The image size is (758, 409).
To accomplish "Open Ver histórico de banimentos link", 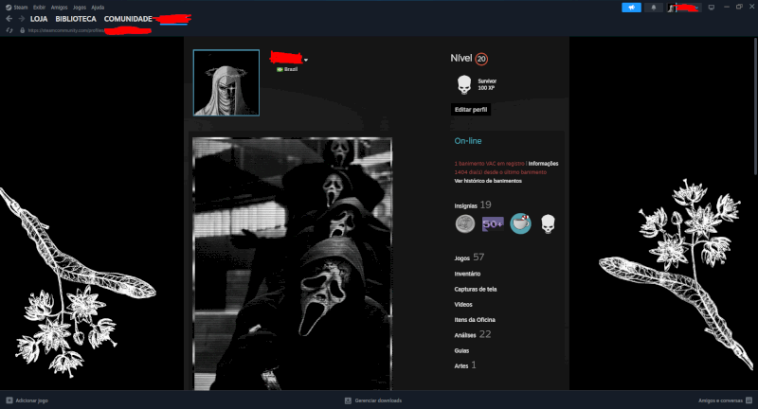I will coord(488,181).
